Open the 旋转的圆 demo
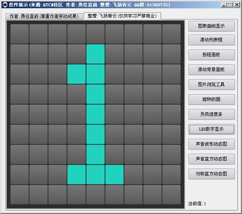 point(211,99)
